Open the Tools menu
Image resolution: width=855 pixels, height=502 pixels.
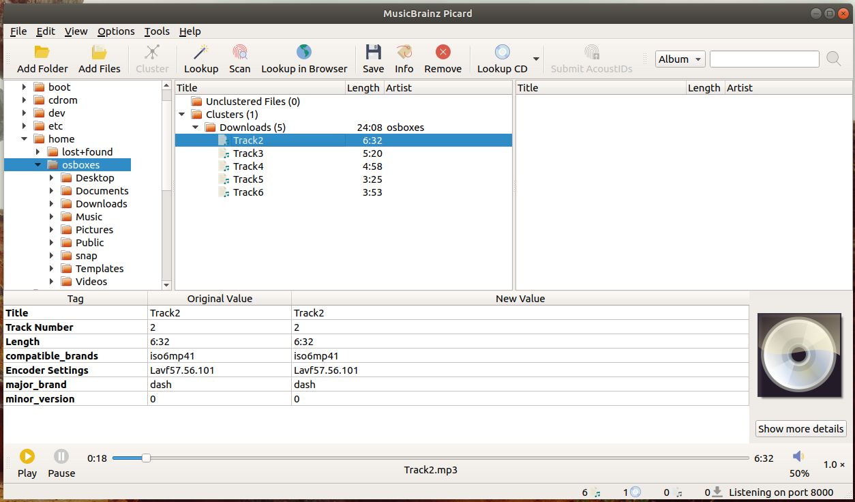pos(157,31)
